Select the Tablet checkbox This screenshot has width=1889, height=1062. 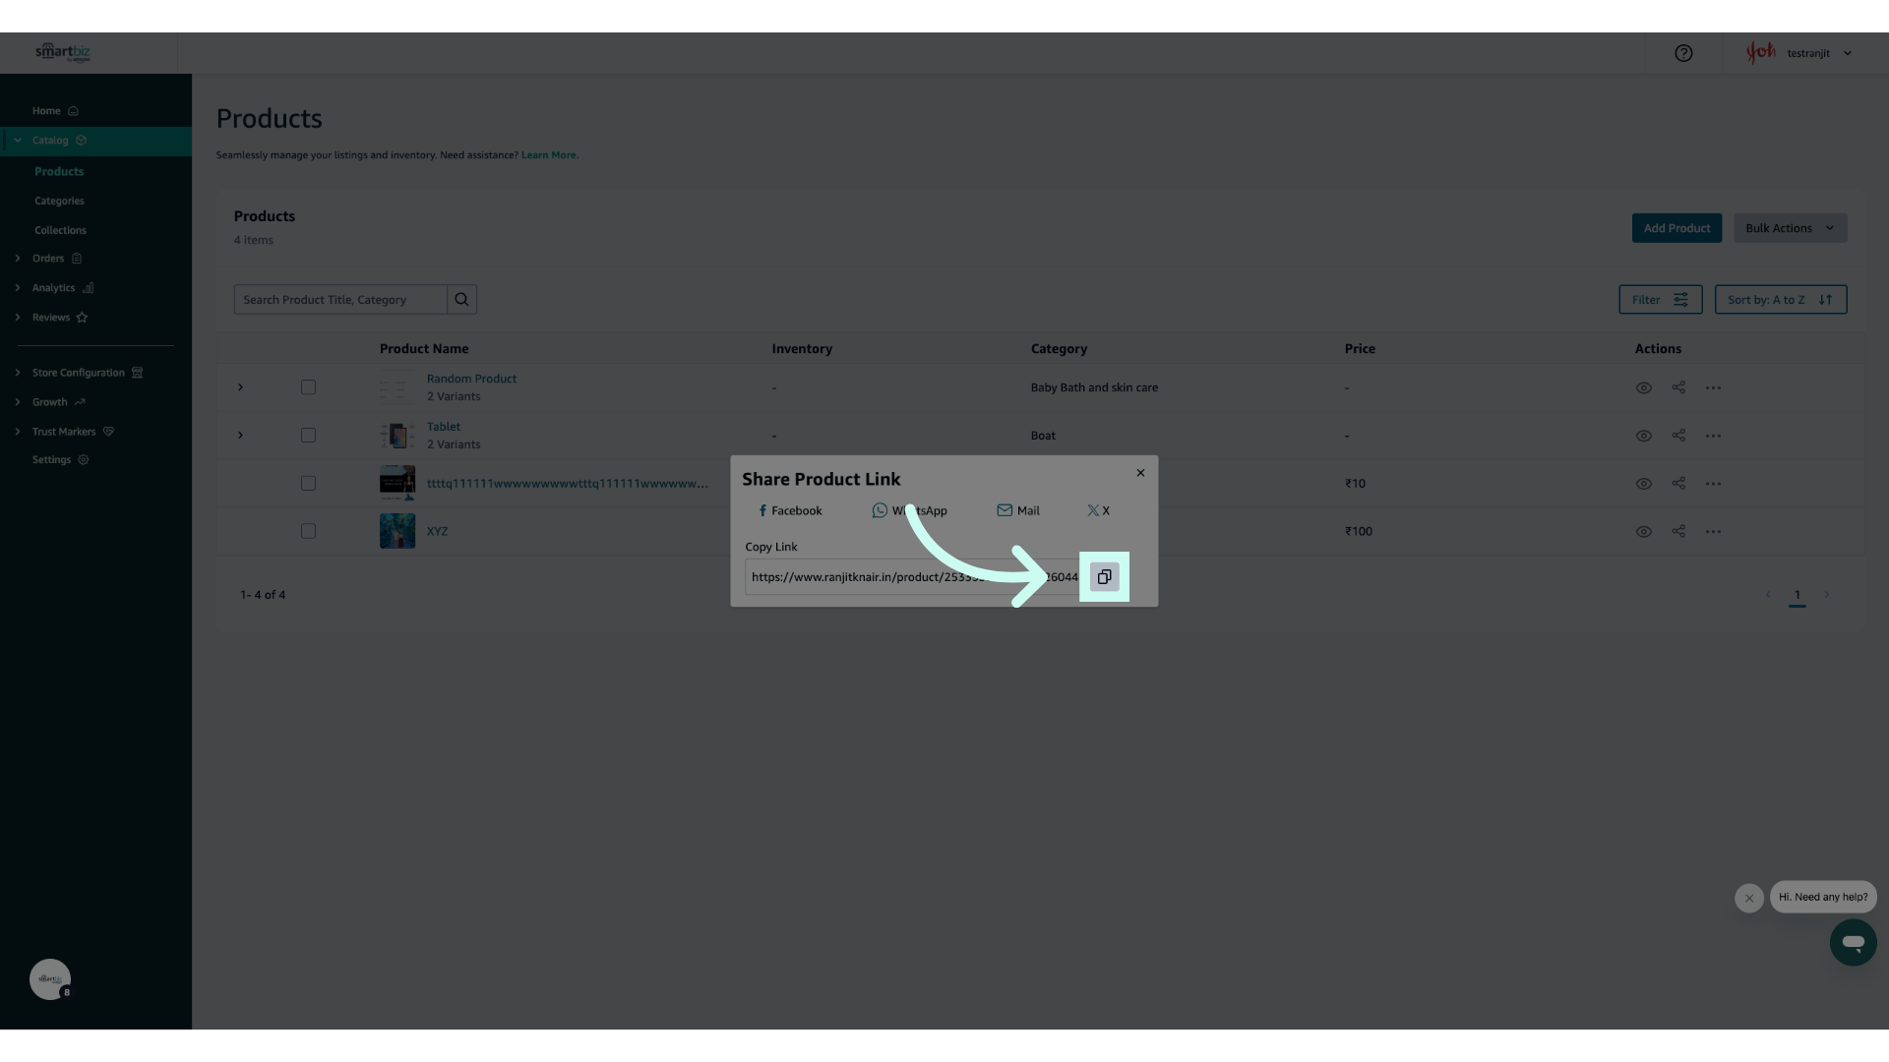[x=308, y=436]
